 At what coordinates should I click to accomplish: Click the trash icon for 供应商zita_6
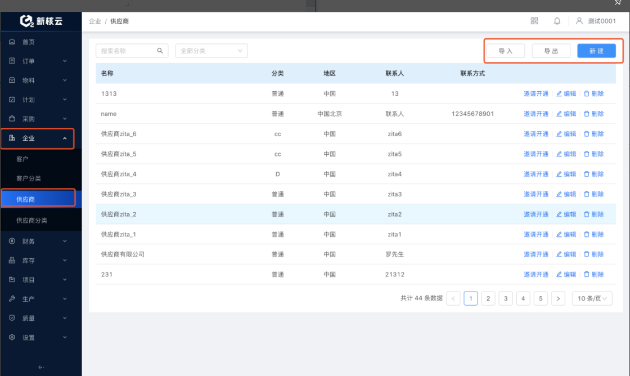tap(587, 134)
